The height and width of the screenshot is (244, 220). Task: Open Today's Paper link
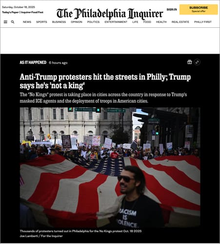click(x=10, y=12)
